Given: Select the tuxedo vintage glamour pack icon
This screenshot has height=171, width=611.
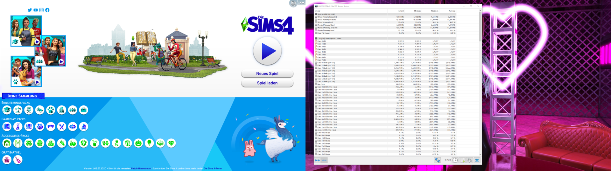Looking at the screenshot, I should coord(84,143).
